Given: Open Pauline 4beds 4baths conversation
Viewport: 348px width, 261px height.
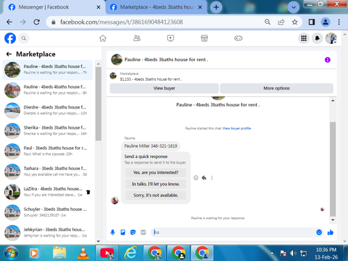Looking at the screenshot, I should (x=47, y=90).
